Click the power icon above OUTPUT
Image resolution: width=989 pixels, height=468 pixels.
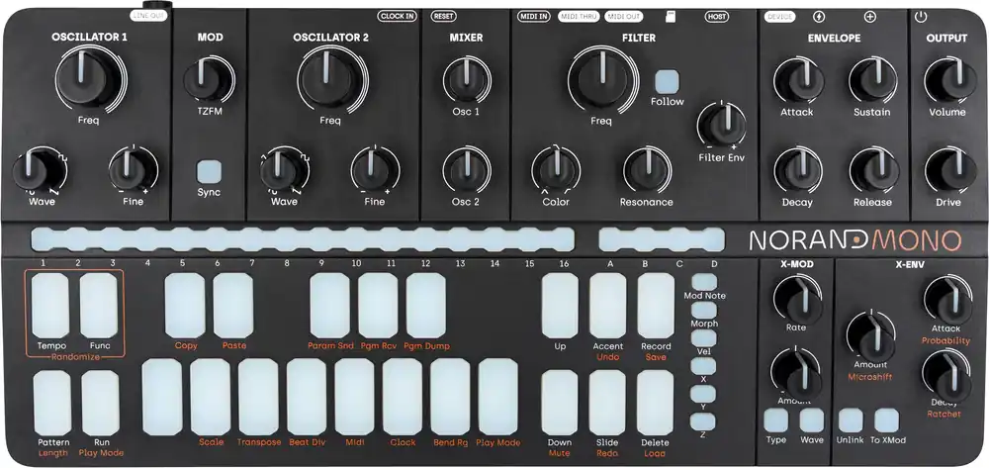[920, 17]
